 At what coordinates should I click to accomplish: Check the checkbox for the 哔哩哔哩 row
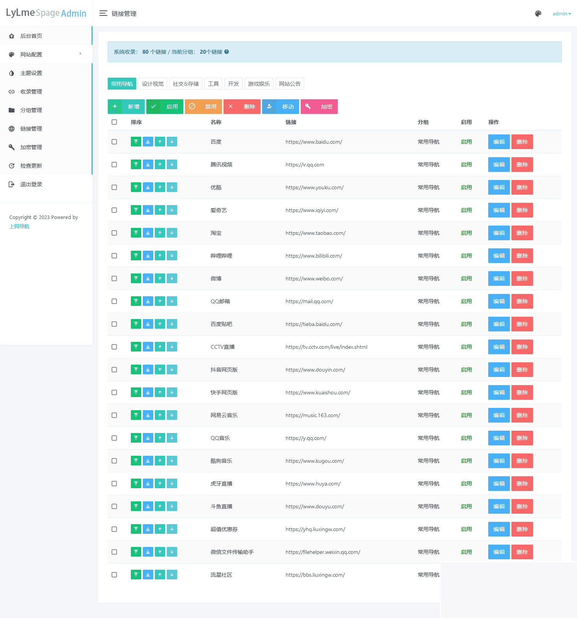point(114,256)
